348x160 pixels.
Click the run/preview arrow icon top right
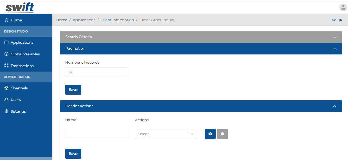coord(340,20)
